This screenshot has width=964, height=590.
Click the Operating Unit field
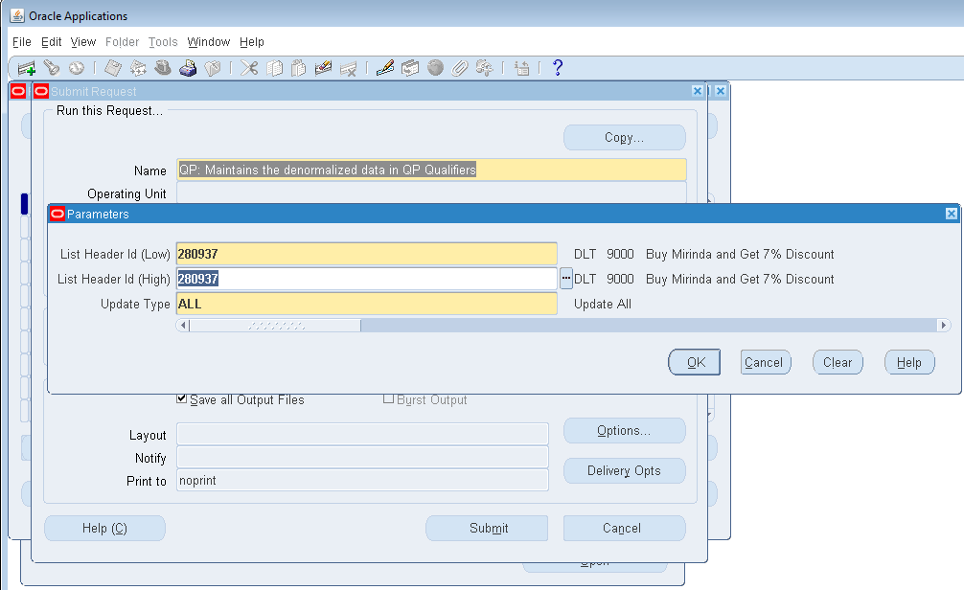431,193
